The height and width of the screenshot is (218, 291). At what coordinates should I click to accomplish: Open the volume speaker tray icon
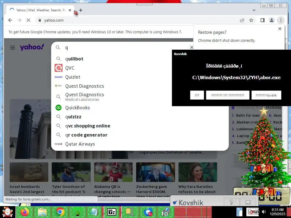pyautogui.click(x=264, y=212)
